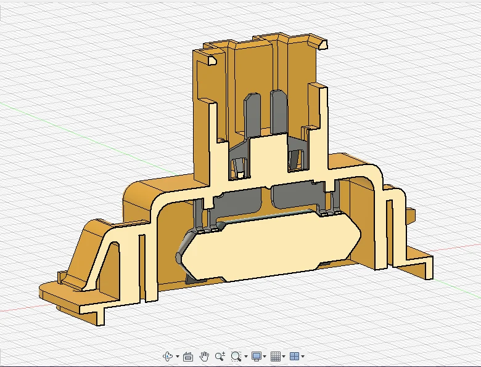Viewport: 481px width, 367px height.
Task: Expand the Display Settings dropdown arrow
Action: tap(265, 357)
